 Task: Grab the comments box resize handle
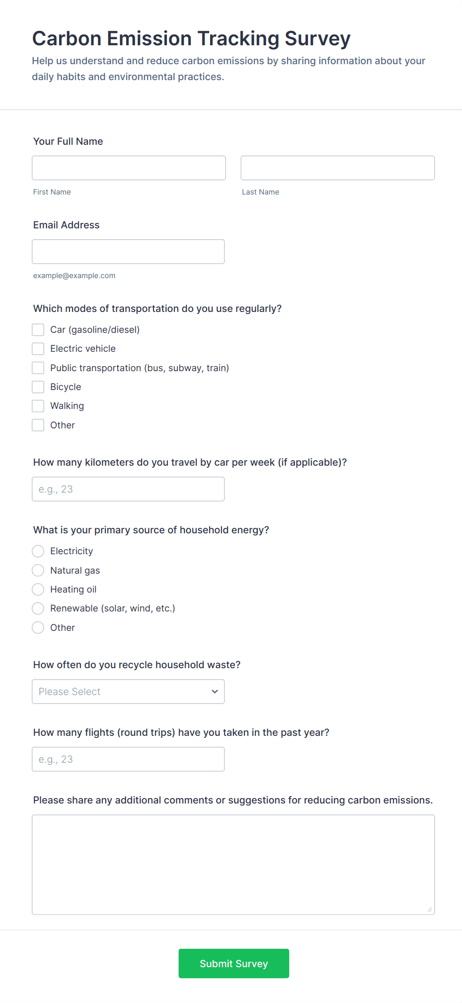click(x=430, y=909)
